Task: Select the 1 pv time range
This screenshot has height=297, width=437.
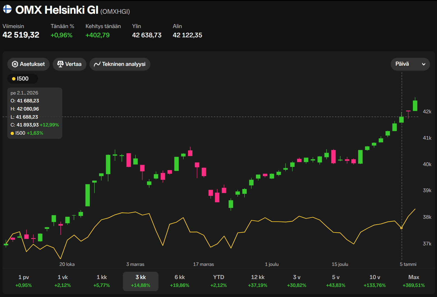Action: [24, 281]
